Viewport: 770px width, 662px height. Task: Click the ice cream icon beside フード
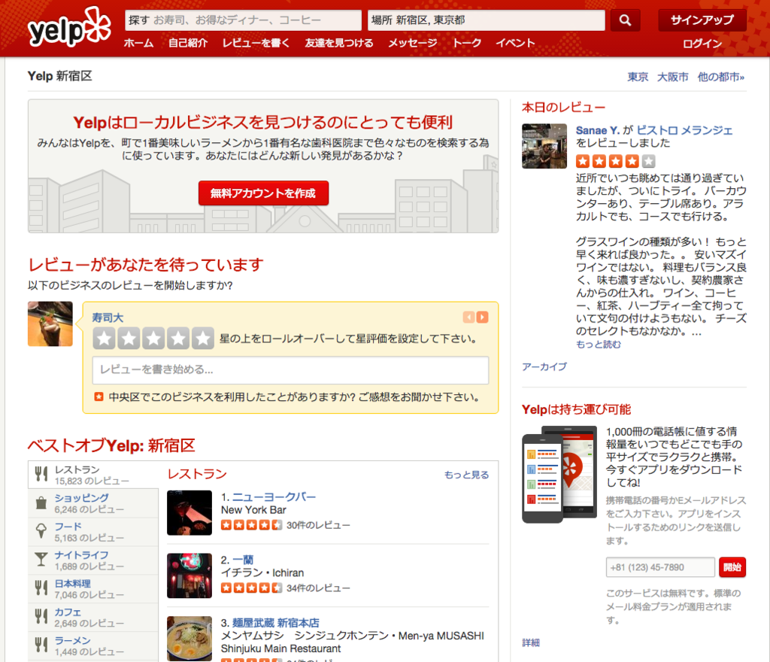point(41,531)
